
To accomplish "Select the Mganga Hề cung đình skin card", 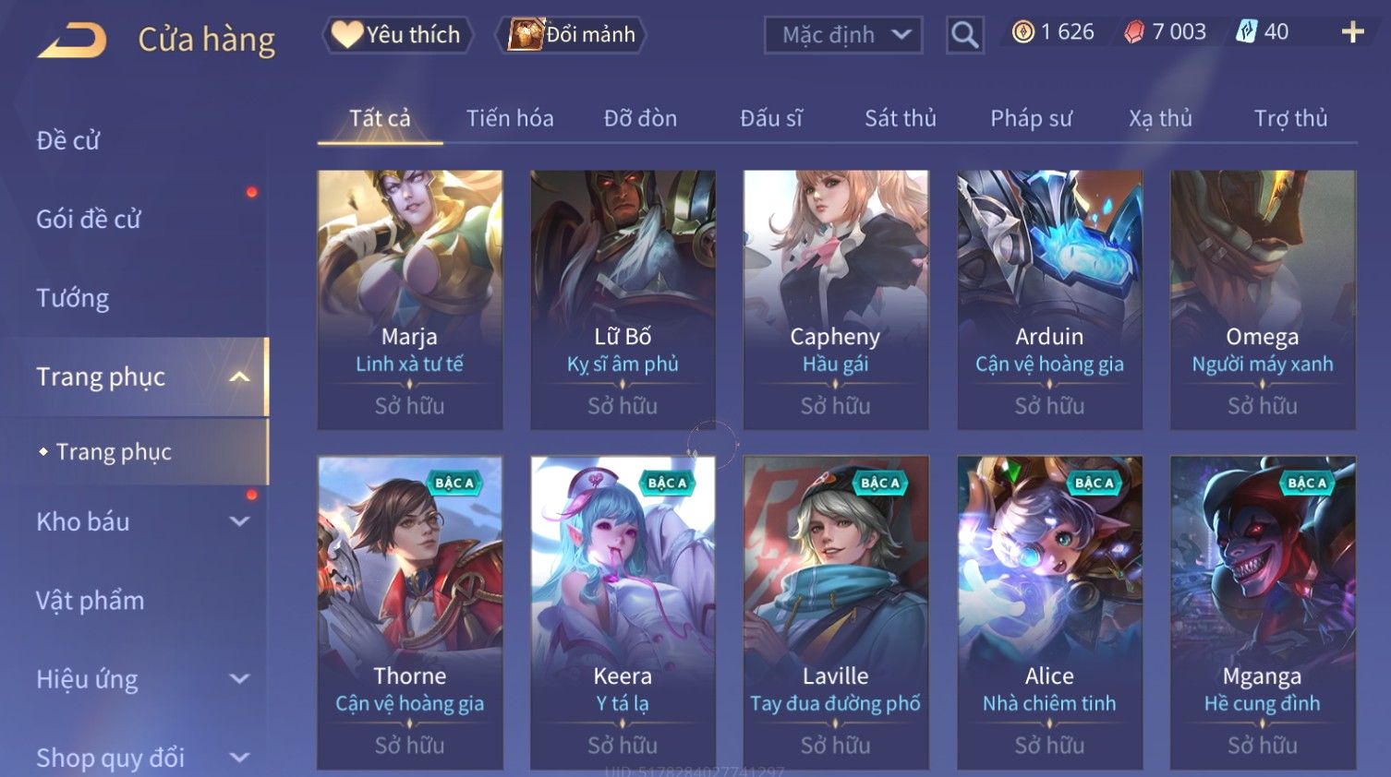I will pyautogui.click(x=1263, y=613).
